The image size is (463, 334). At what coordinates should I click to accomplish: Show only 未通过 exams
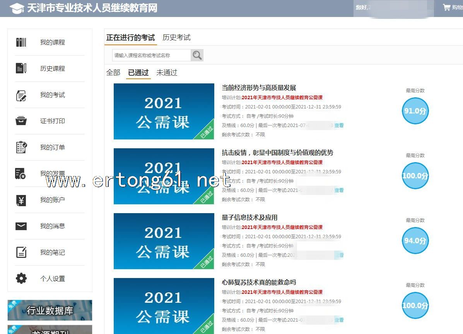tap(167, 73)
